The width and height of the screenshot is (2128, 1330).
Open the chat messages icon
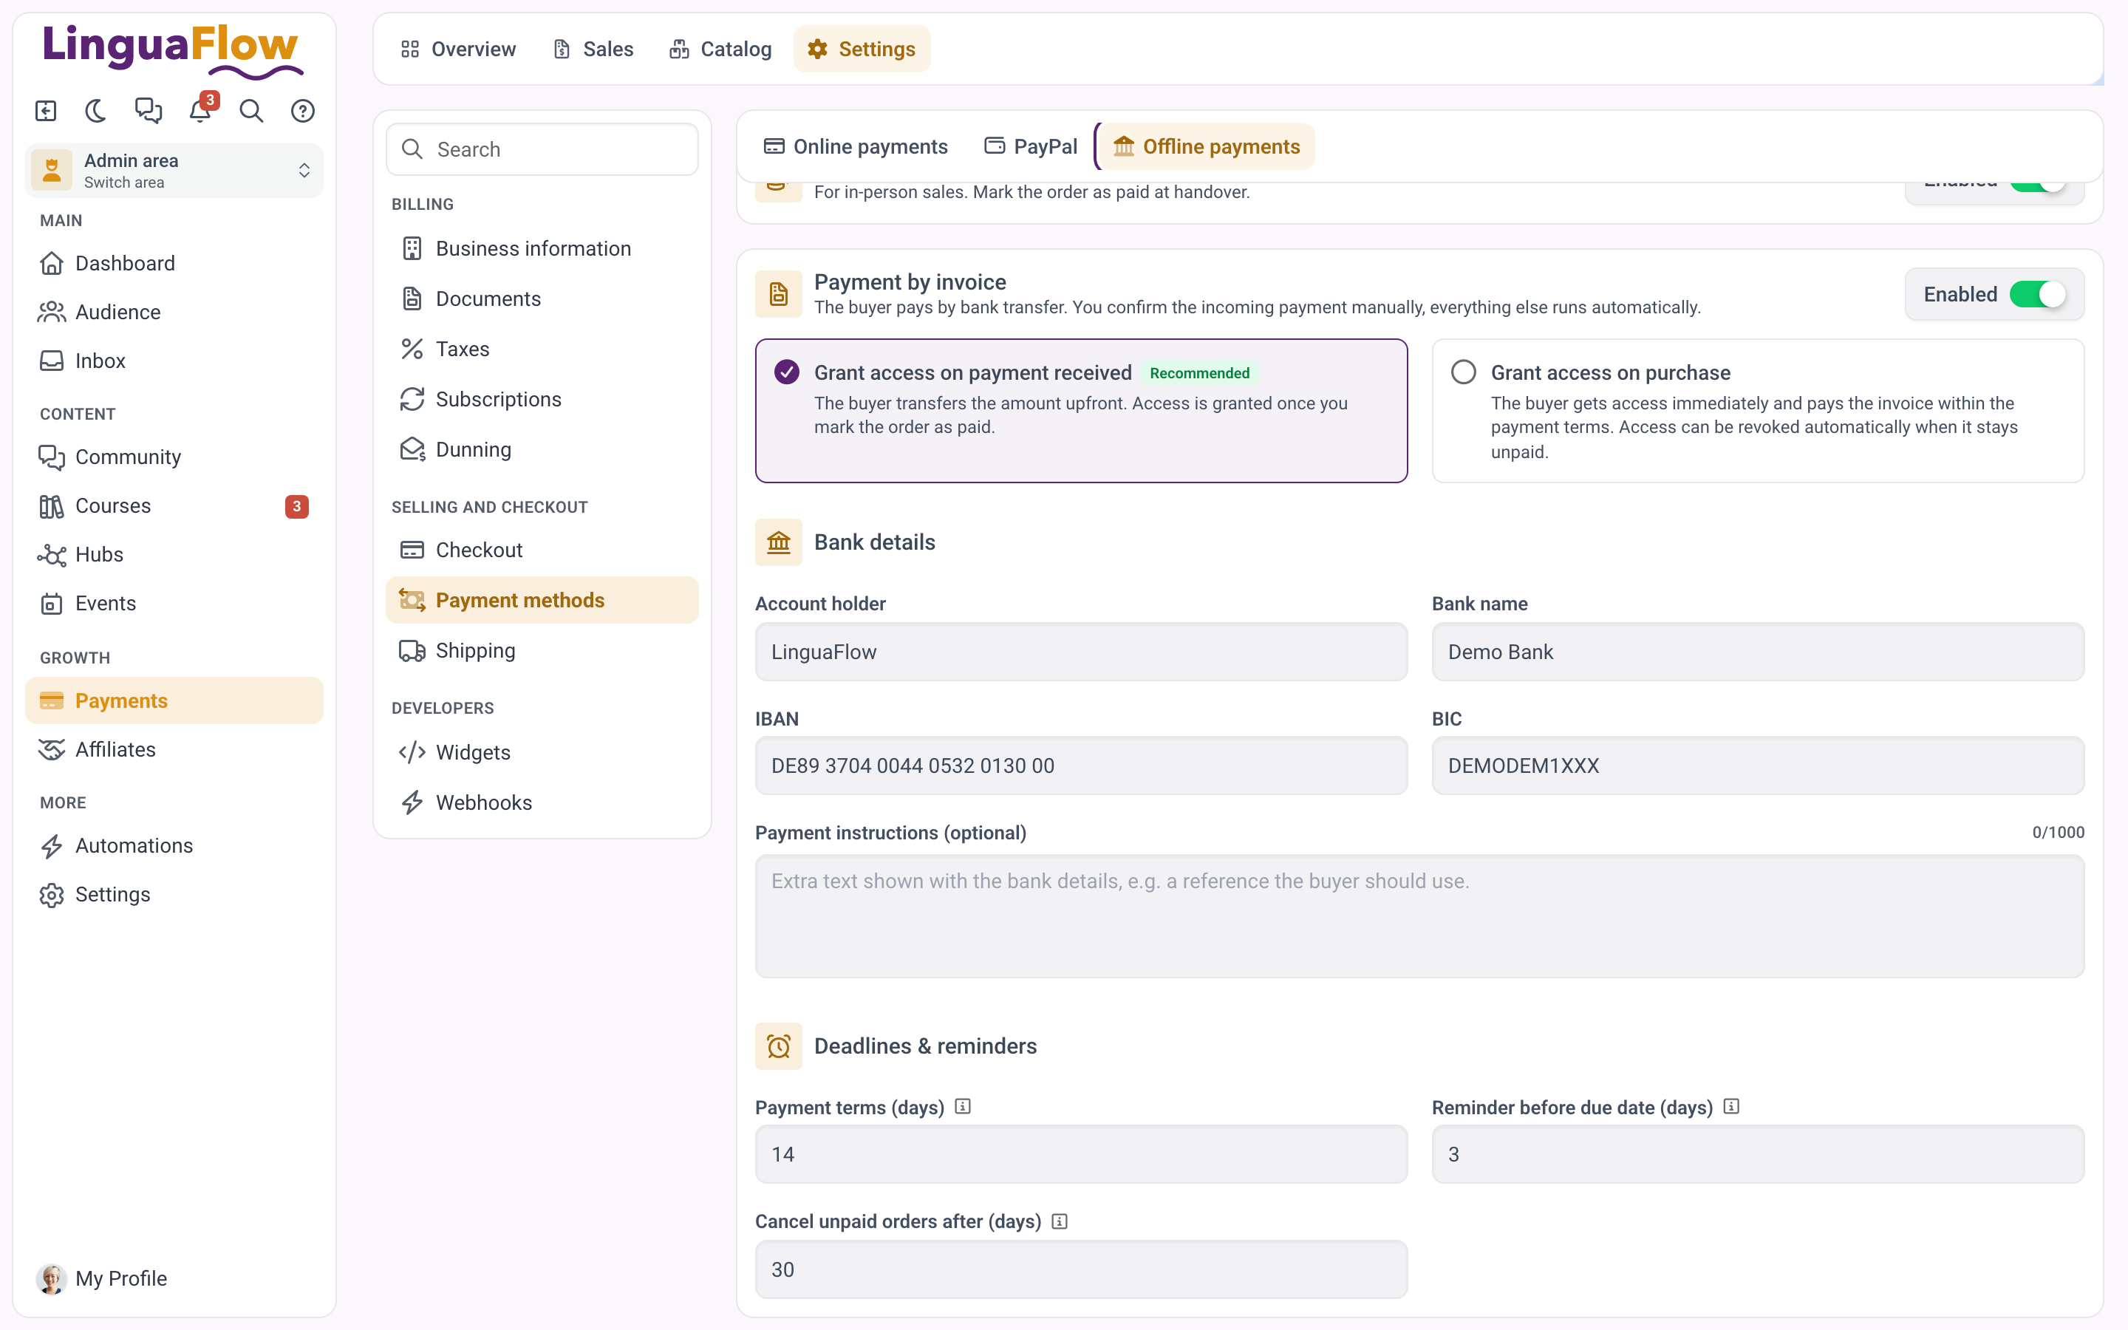[x=149, y=111]
